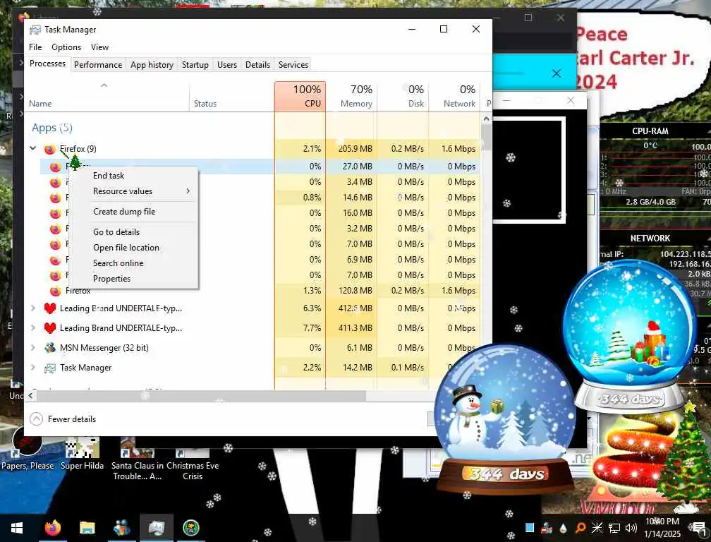This screenshot has height=542, width=711.
Task: Click Task Manager title bar app icon
Action: tap(35, 30)
